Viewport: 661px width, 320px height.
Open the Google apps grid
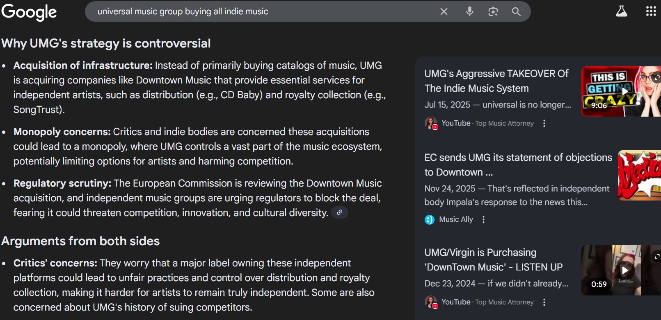(x=651, y=11)
